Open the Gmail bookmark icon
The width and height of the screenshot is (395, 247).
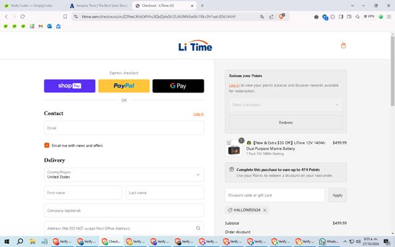point(41,26)
